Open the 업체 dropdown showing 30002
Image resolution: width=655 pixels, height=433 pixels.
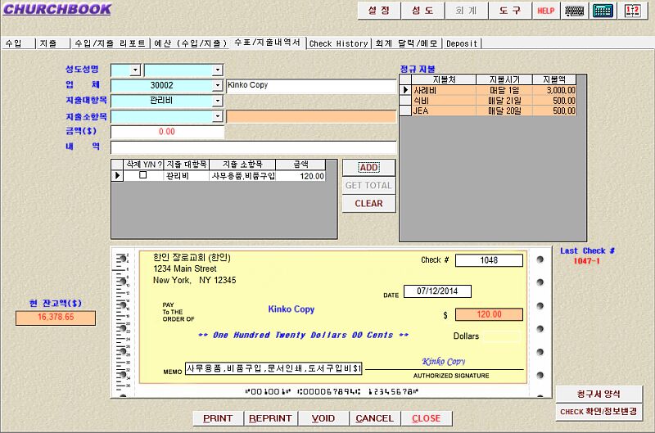point(218,85)
